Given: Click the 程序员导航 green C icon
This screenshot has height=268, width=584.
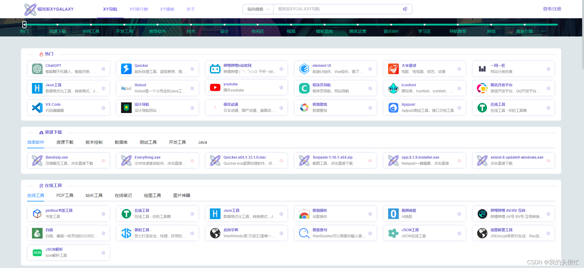Looking at the screenshot, I should point(304,88).
